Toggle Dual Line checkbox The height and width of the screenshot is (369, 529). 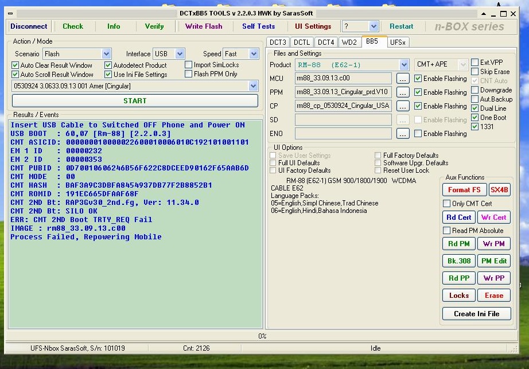pos(474,108)
